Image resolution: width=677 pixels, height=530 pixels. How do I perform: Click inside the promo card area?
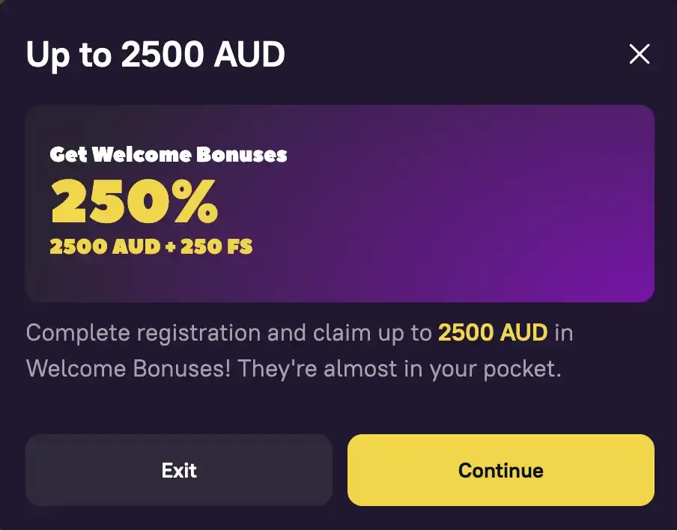coord(338,202)
